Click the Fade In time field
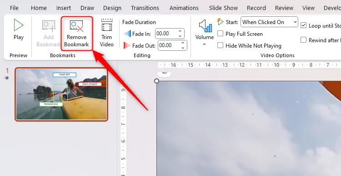This screenshot has height=176, width=341. click(166, 34)
